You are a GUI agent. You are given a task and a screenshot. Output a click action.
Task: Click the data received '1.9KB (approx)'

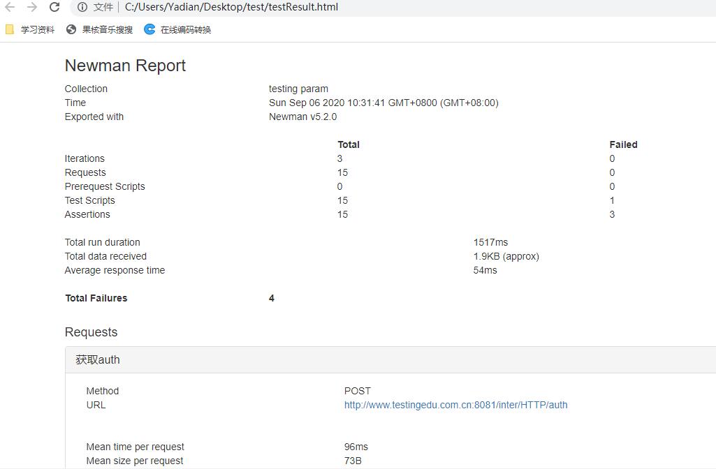tap(506, 256)
